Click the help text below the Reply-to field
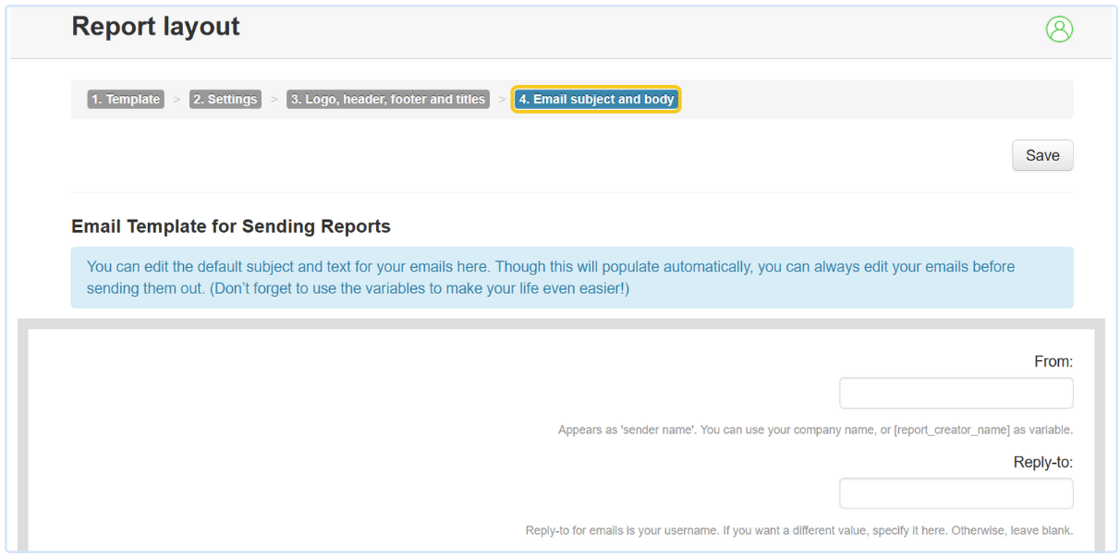 pyautogui.click(x=798, y=530)
